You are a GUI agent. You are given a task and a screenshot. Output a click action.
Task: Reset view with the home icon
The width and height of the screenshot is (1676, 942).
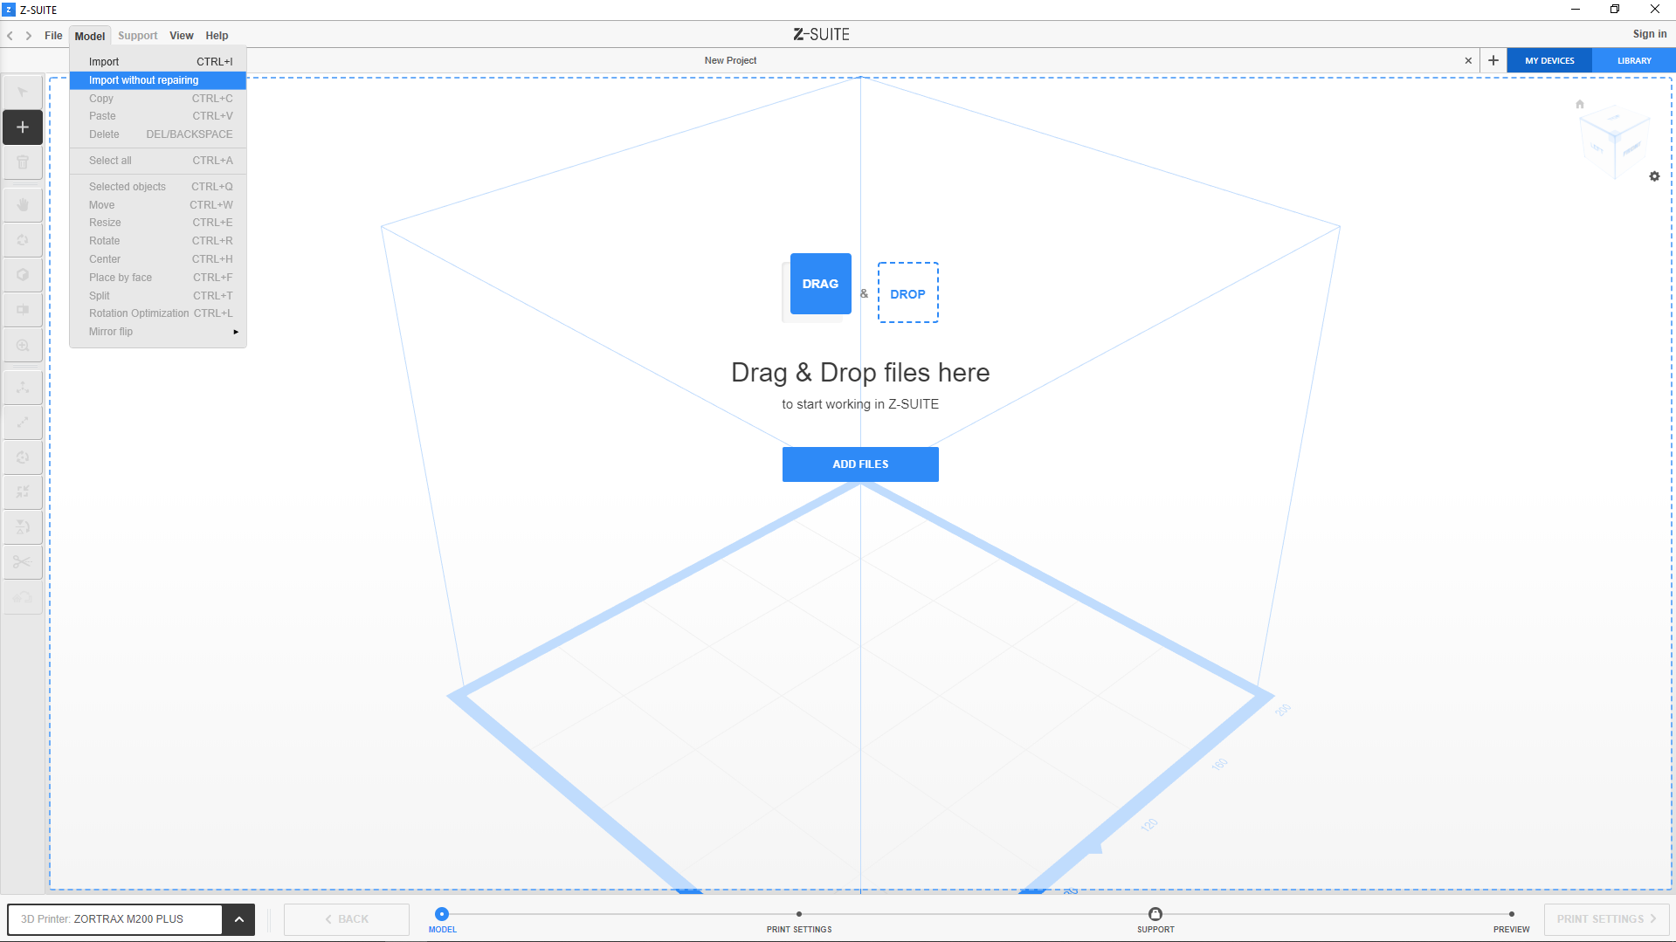click(x=1579, y=105)
